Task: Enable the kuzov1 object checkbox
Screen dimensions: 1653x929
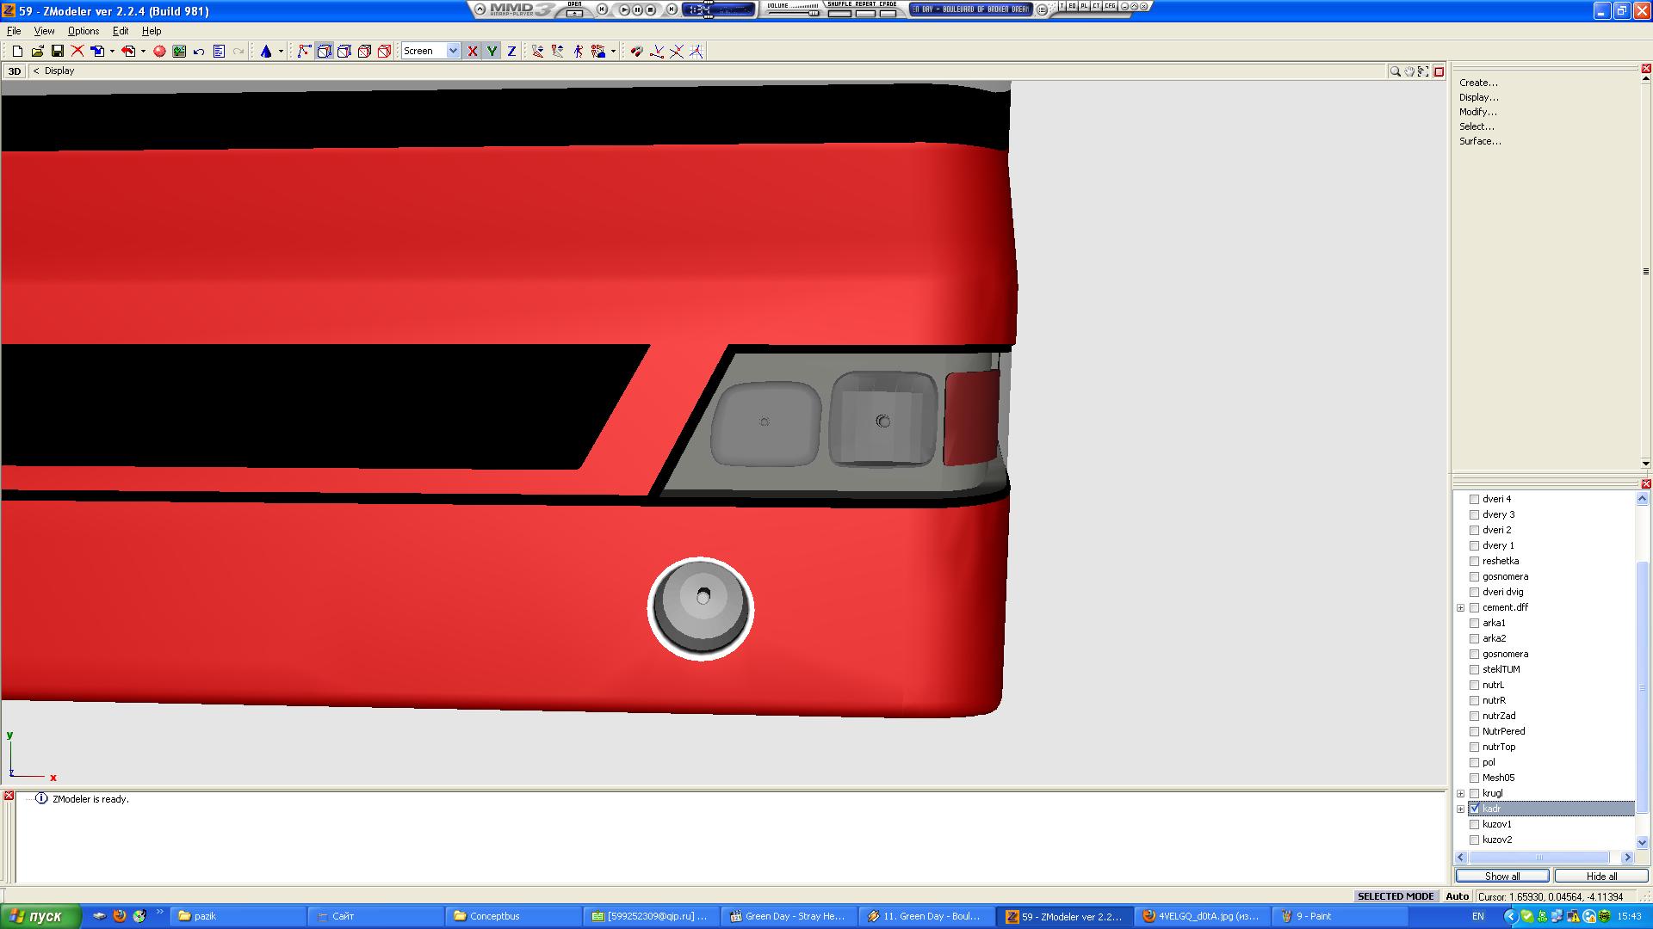Action: pos(1474,824)
